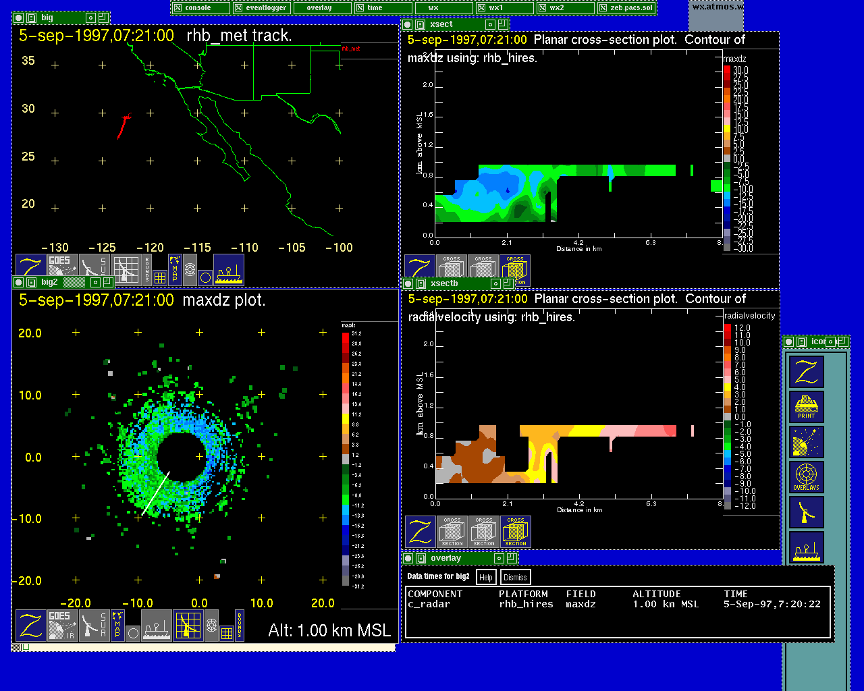Click the yellow MAP icon in big2 window

tap(117, 626)
